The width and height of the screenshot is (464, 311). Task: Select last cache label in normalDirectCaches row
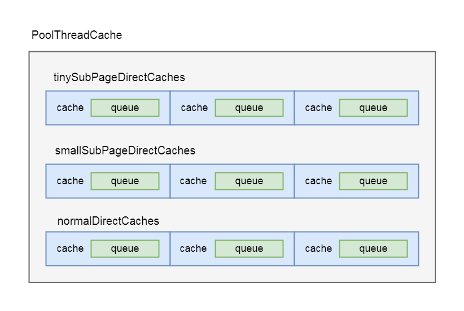318,248
